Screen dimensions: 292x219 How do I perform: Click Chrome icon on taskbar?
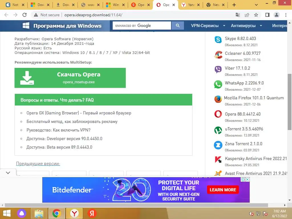pyautogui.click(x=57, y=213)
